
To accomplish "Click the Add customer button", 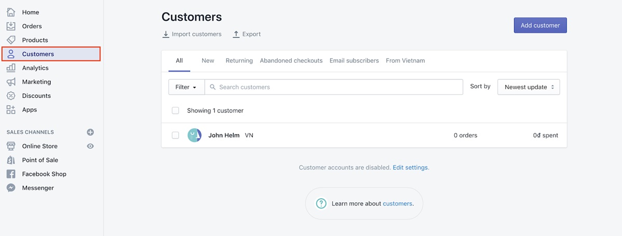I will [540, 25].
